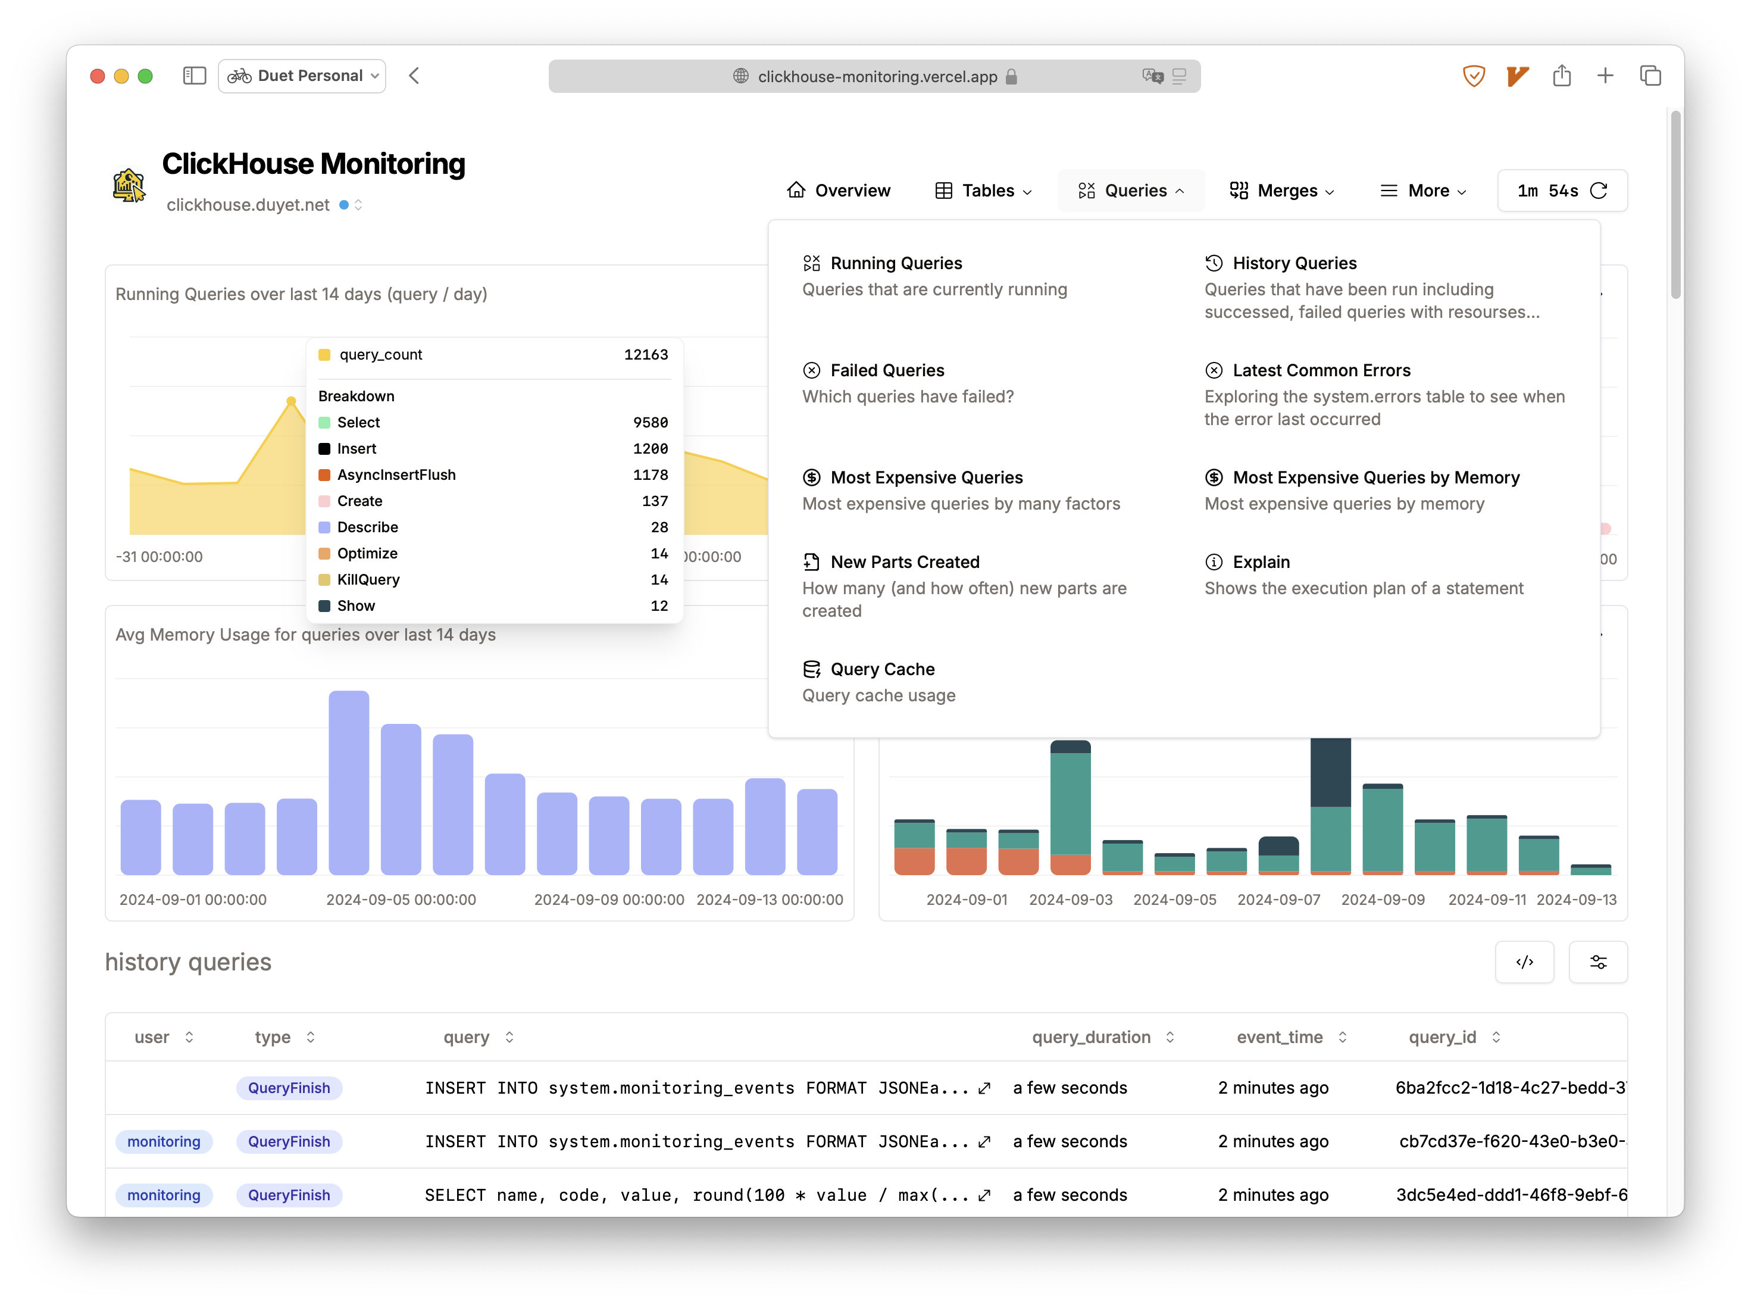Click the refresh icon beside 1m 54s countdown
Viewport: 1751px width, 1305px height.
(1598, 191)
